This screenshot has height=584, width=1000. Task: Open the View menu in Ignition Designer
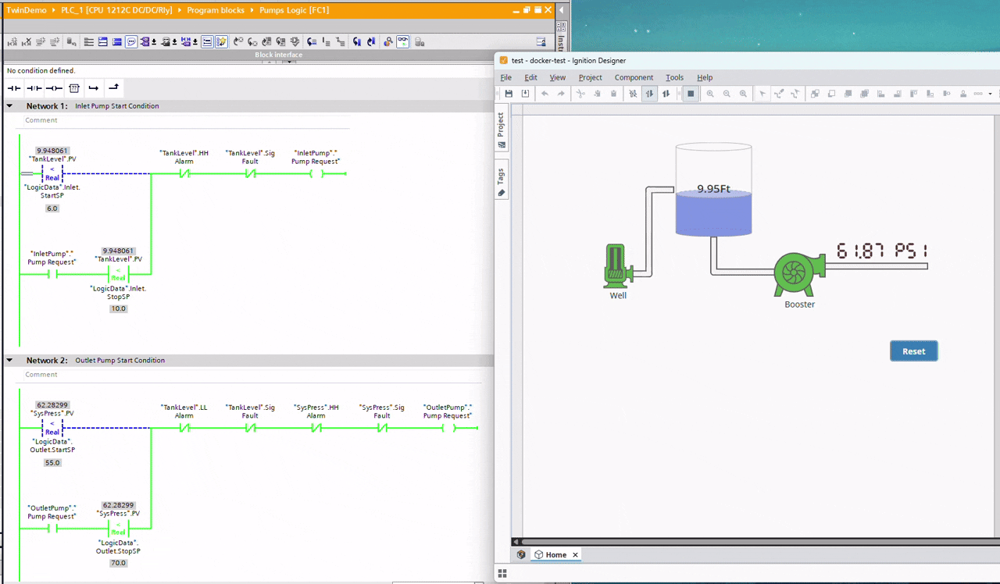(557, 77)
